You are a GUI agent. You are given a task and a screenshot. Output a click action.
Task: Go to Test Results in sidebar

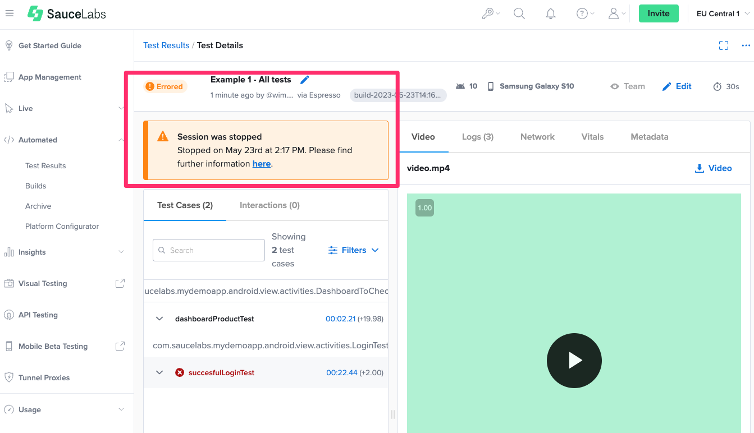pyautogui.click(x=45, y=165)
